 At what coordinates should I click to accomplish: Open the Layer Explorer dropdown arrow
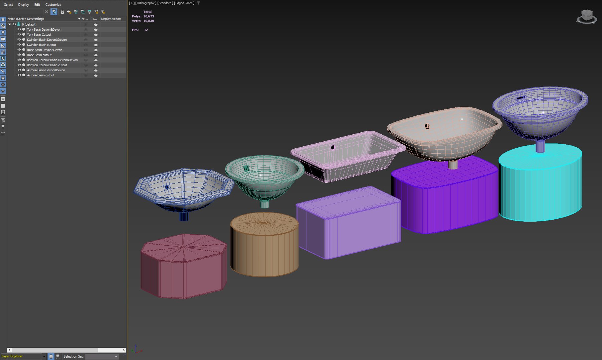click(44, 356)
